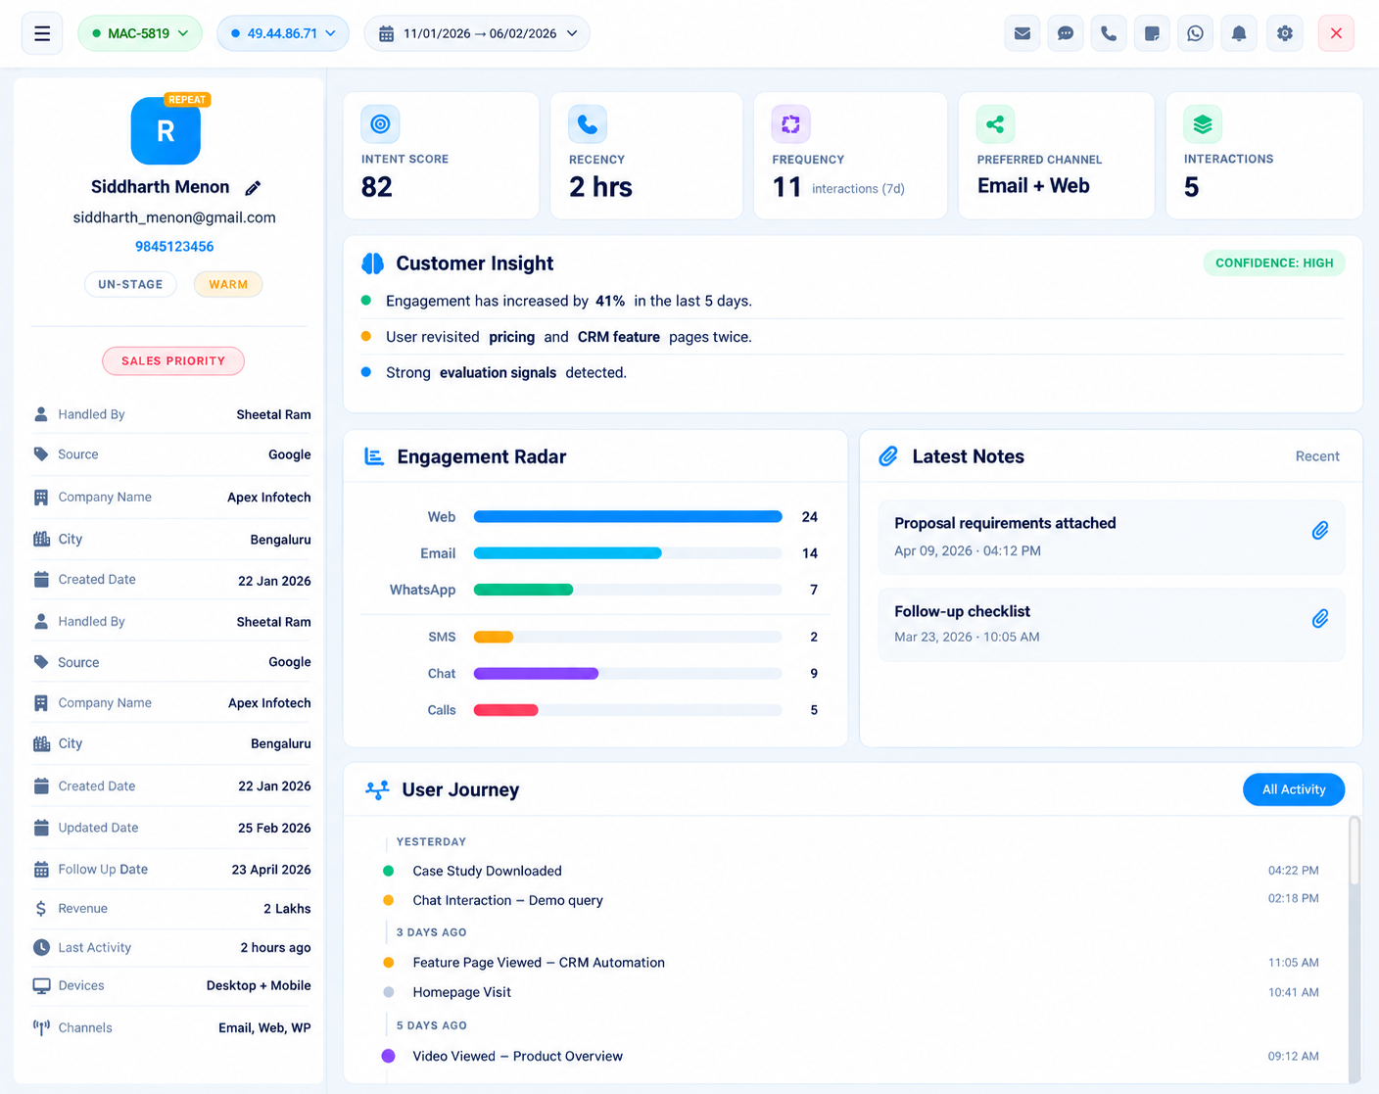Click the Preferred Channel share icon
The height and width of the screenshot is (1094, 1379).
(995, 124)
